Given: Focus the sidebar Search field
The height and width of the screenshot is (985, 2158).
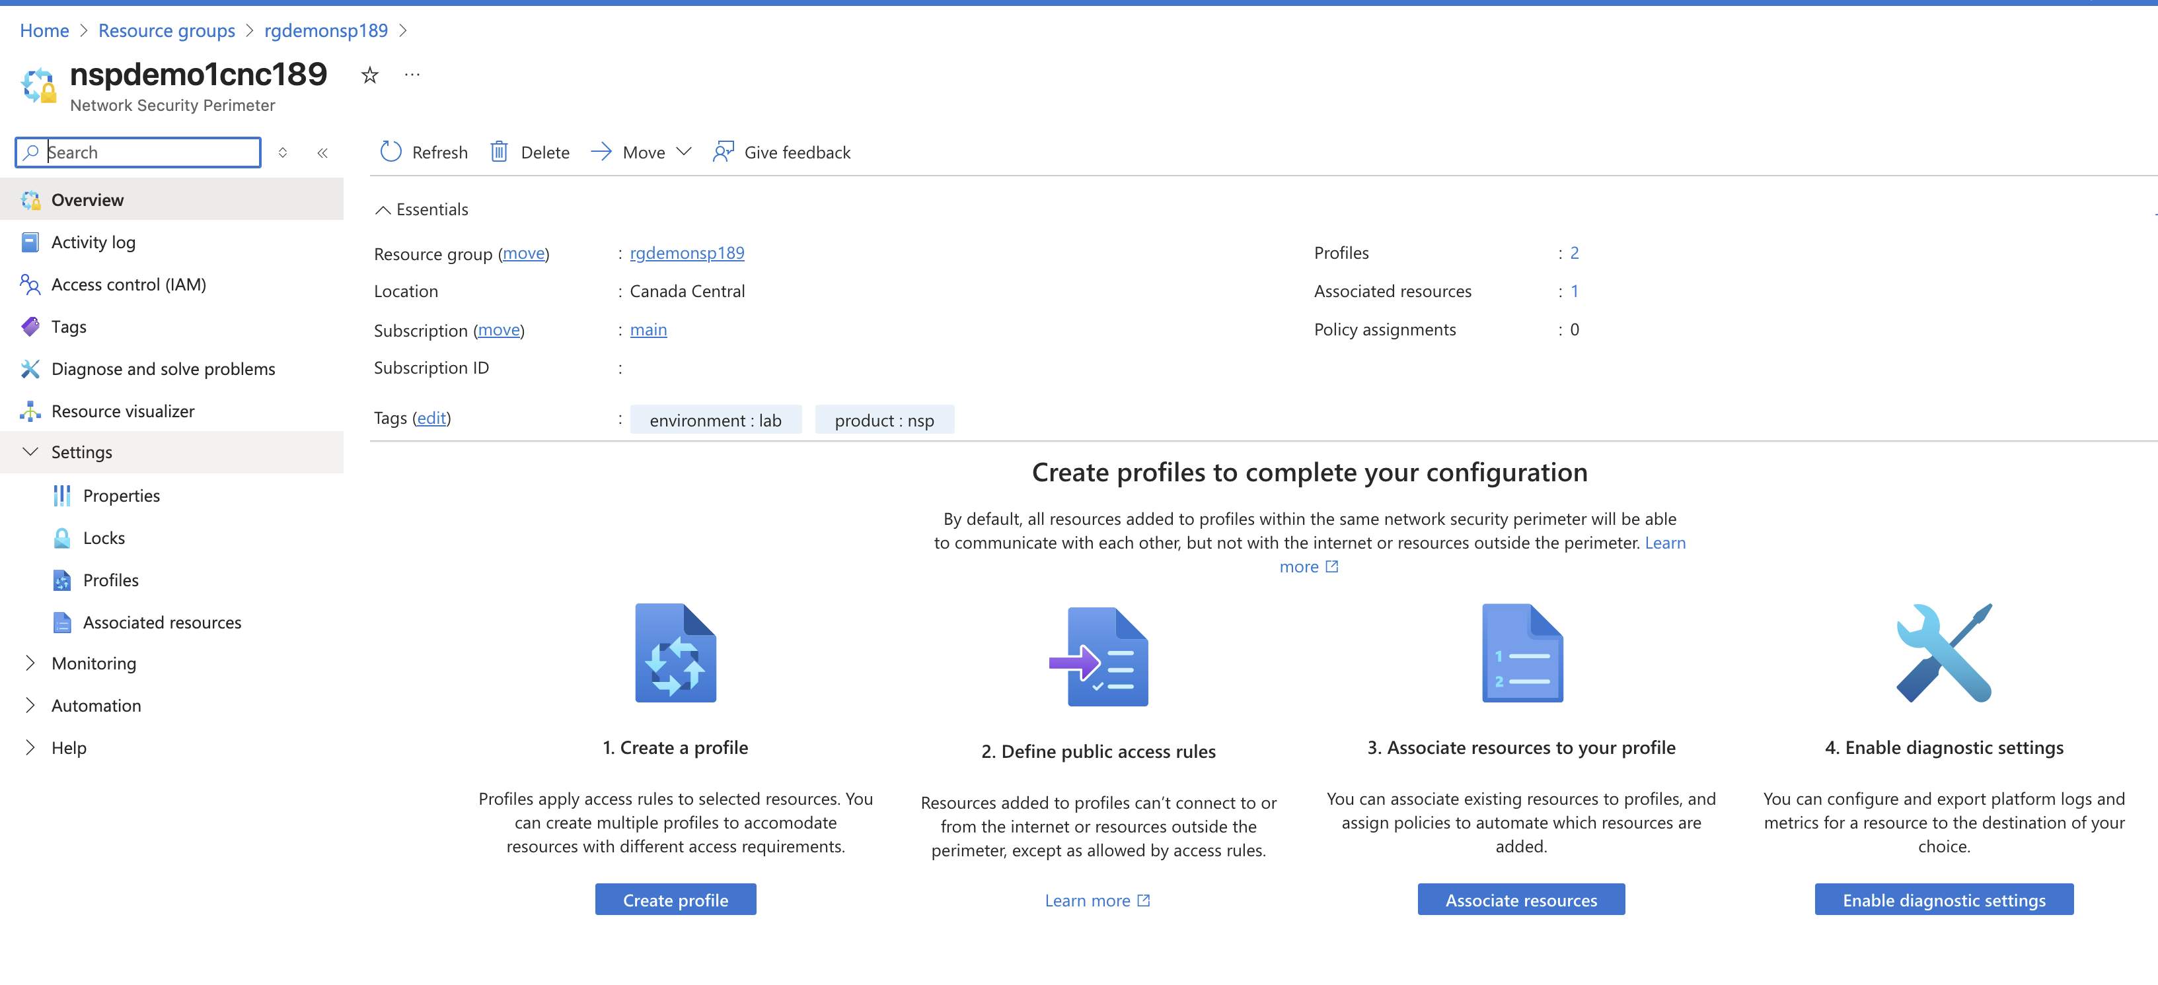Looking at the screenshot, I should coord(151,153).
